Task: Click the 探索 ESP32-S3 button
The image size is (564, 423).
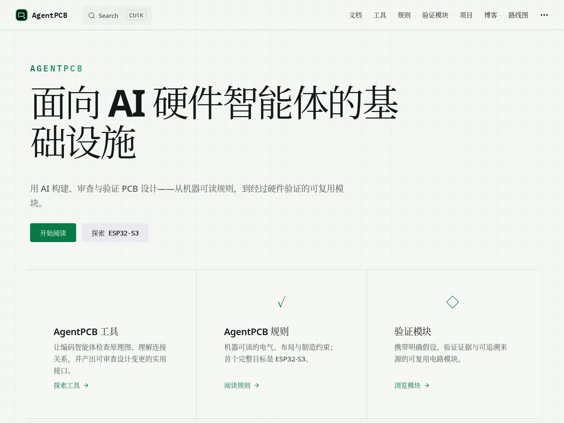Action: (115, 233)
